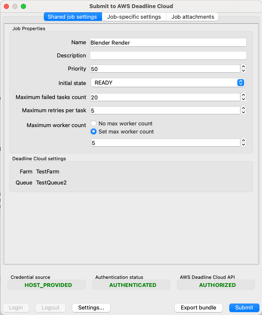Click the Submit button

tap(244, 308)
